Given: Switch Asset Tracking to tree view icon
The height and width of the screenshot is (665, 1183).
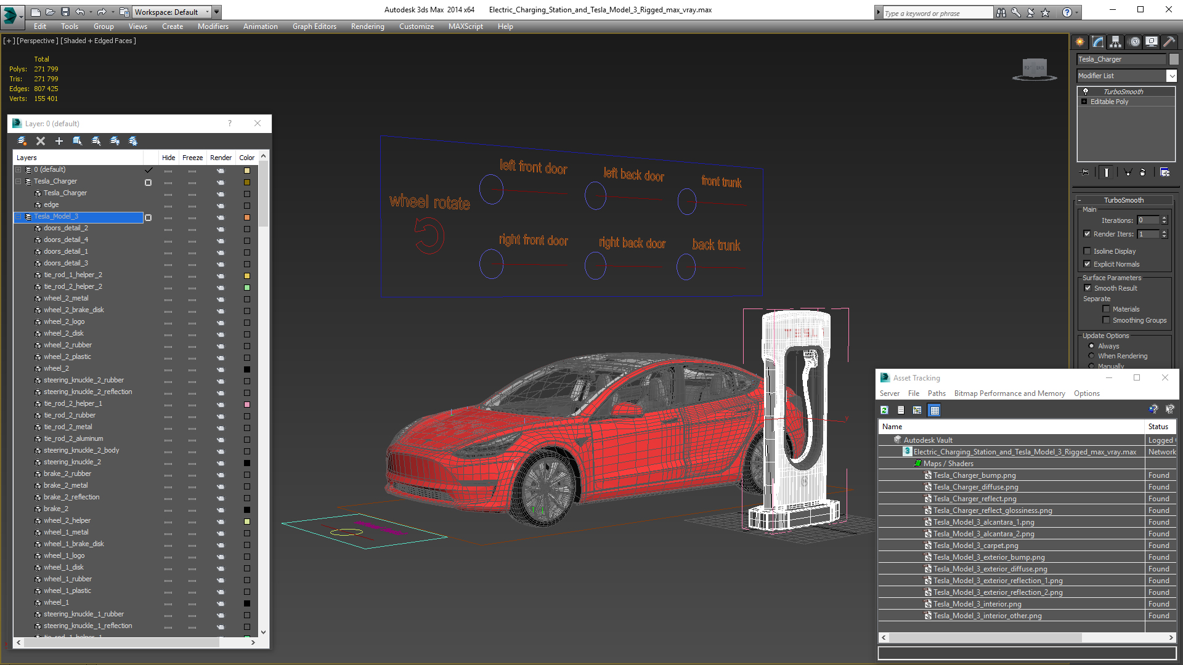Looking at the screenshot, I should (x=917, y=410).
